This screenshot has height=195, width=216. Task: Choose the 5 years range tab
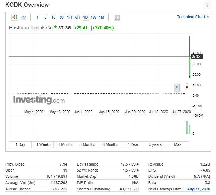coord(155,144)
